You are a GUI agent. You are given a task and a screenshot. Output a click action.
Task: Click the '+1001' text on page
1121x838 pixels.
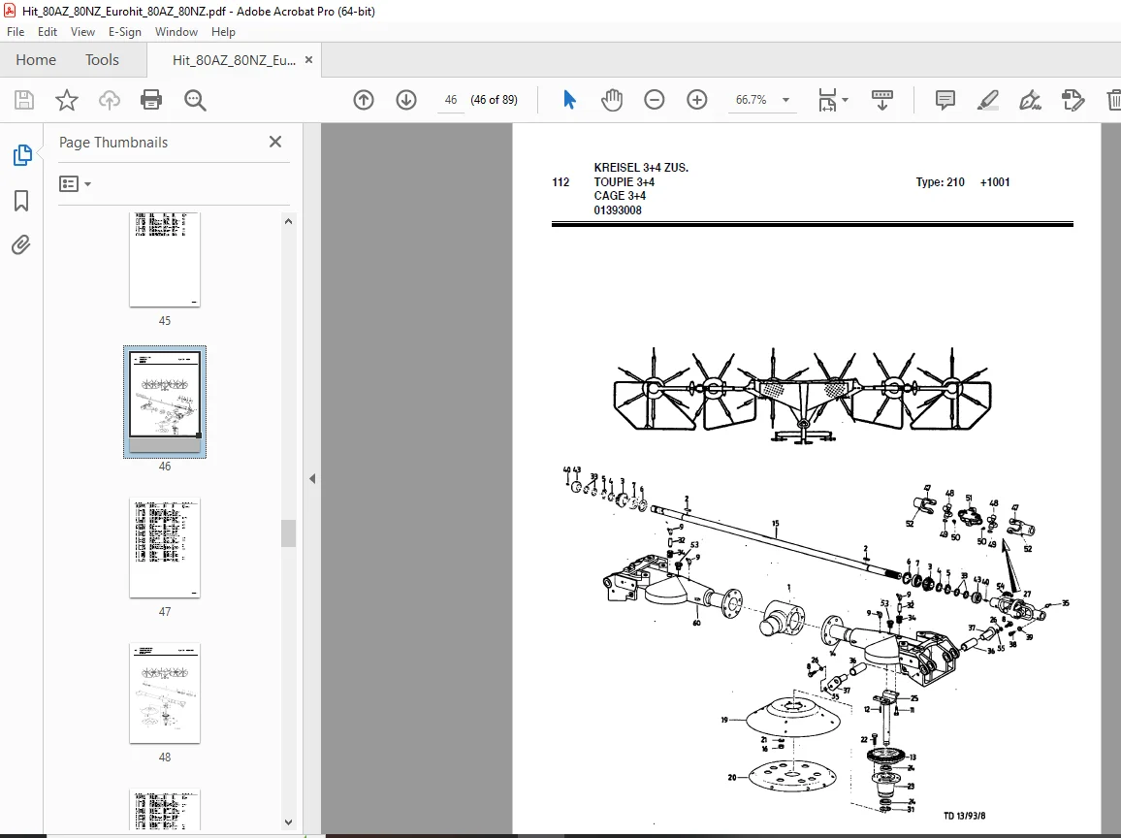(x=995, y=182)
